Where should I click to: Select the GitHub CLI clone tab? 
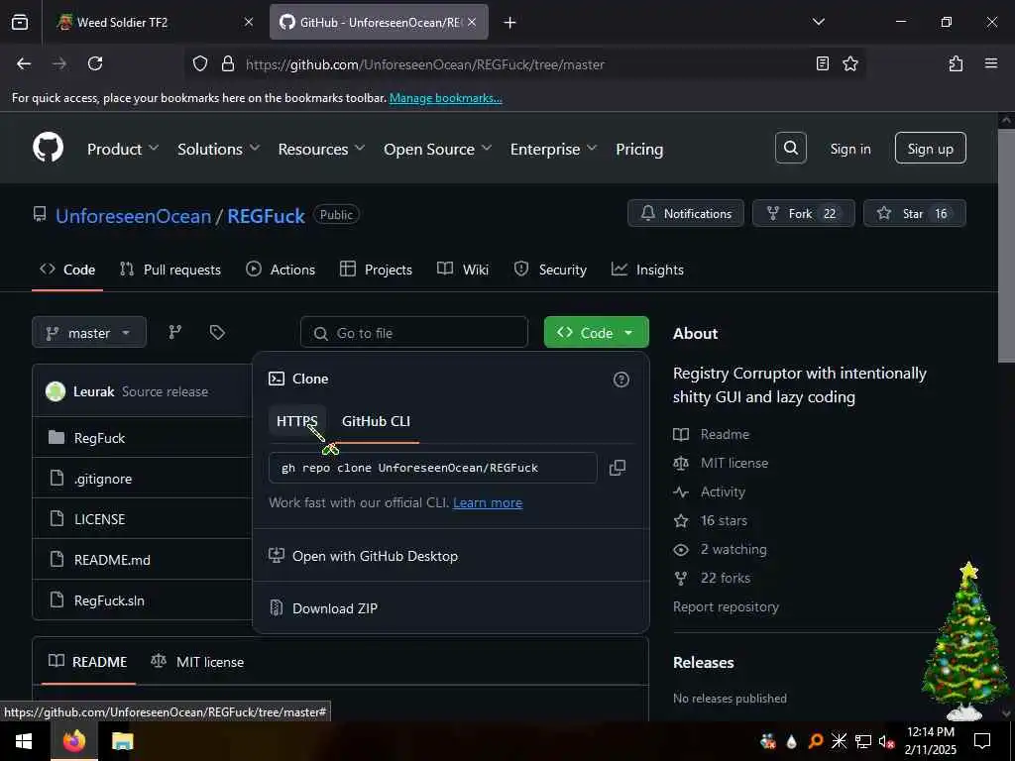(x=376, y=421)
